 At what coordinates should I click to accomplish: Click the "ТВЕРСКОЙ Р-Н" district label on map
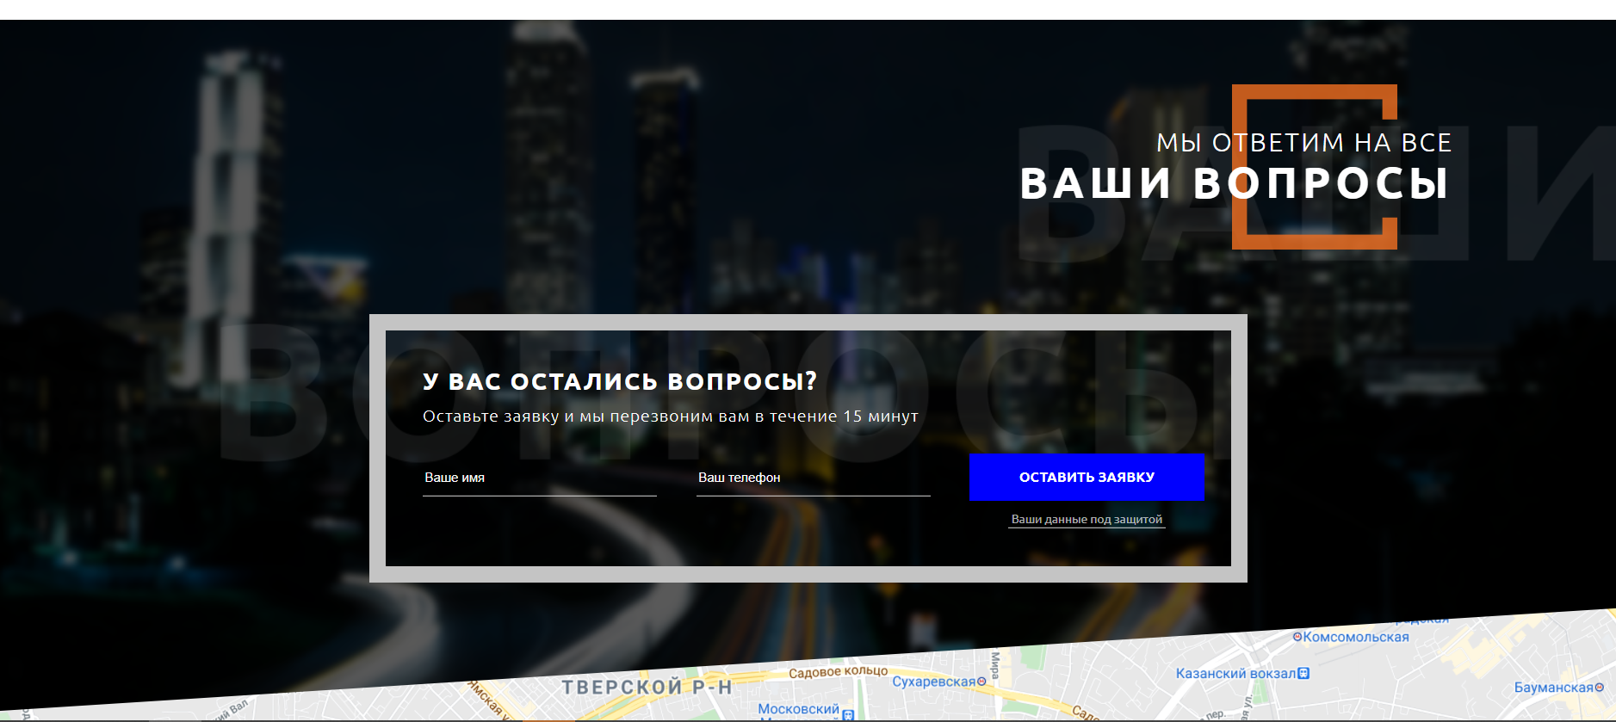[x=647, y=687]
